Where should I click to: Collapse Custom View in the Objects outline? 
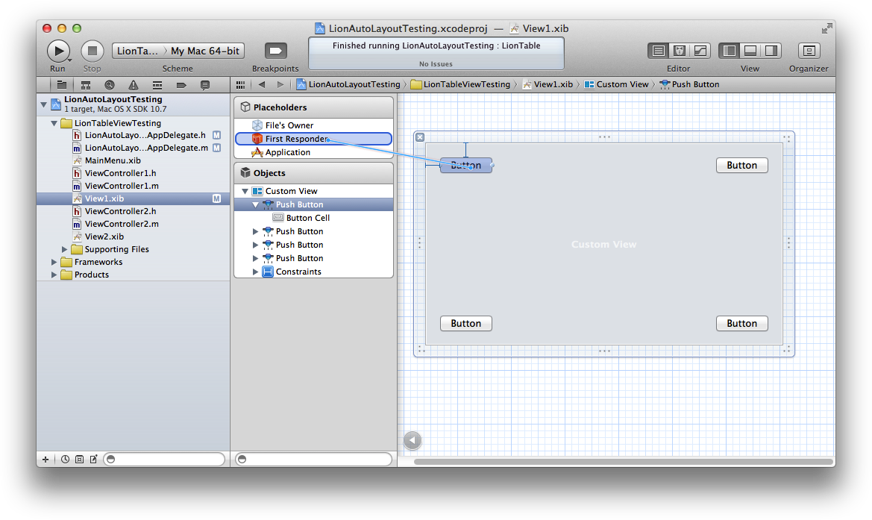click(245, 191)
